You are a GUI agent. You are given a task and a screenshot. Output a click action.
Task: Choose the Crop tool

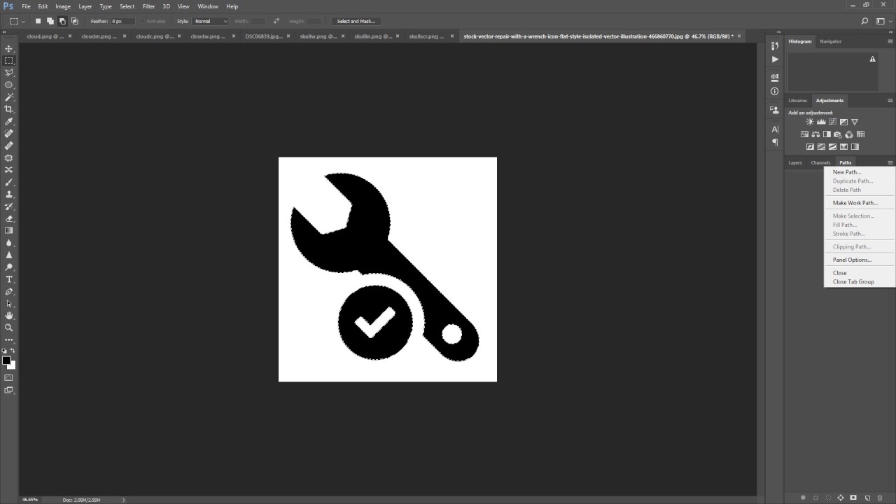click(9, 109)
